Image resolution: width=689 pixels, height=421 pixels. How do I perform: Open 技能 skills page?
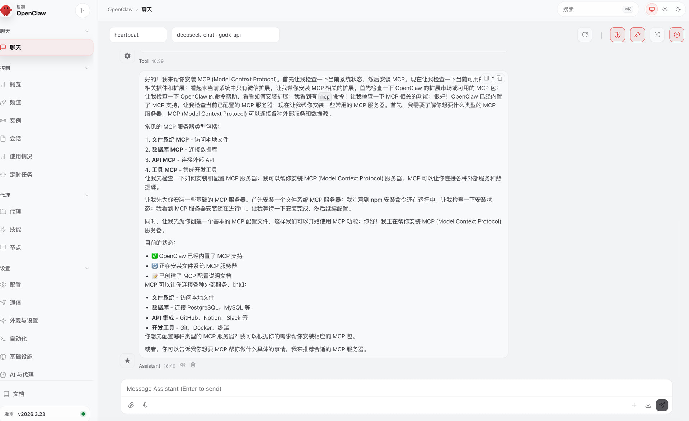[x=47, y=230]
